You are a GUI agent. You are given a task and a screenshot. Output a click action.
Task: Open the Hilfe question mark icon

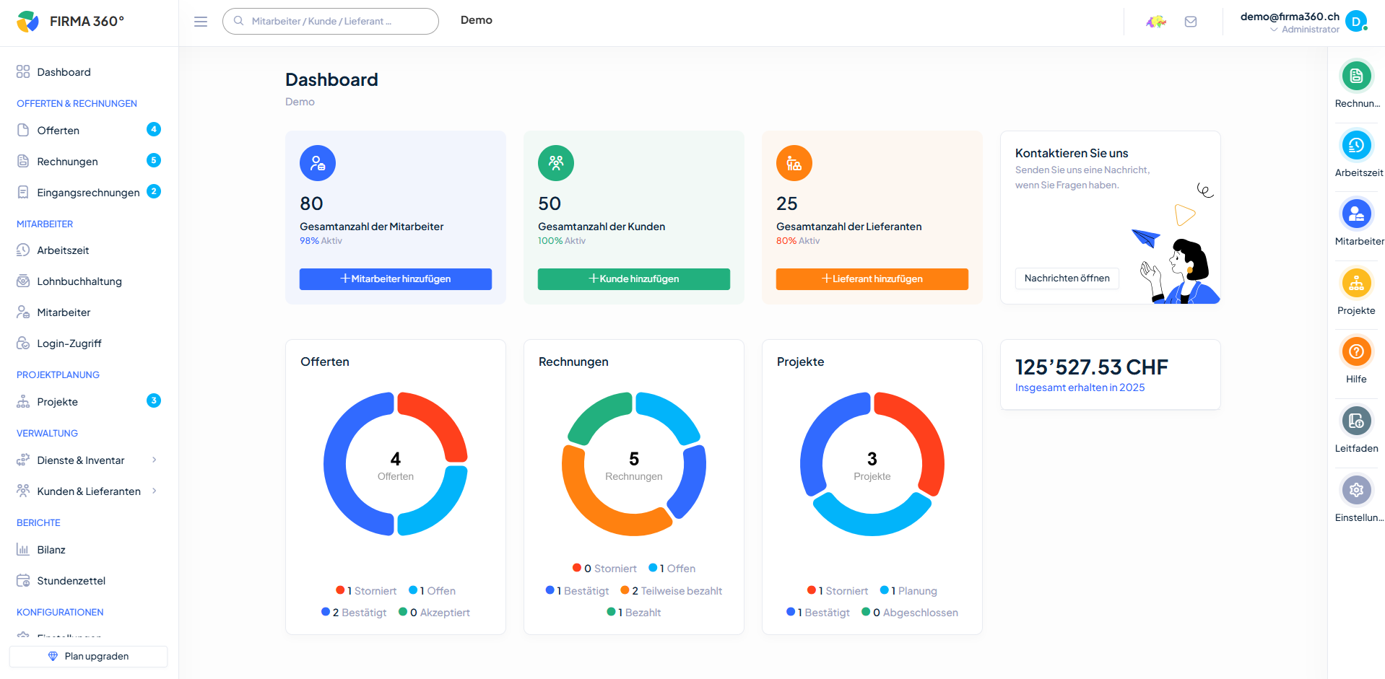point(1356,351)
